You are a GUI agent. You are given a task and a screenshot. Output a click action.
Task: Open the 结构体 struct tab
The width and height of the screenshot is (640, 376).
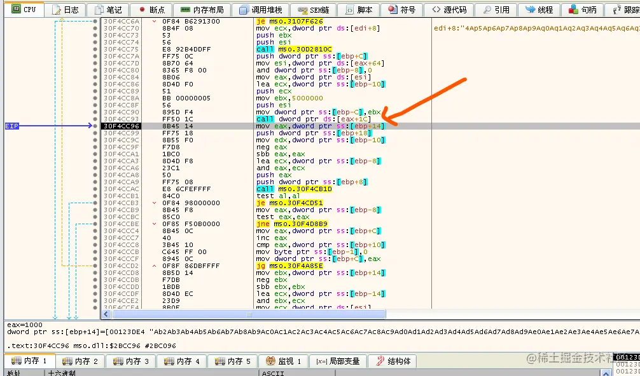tap(393, 361)
